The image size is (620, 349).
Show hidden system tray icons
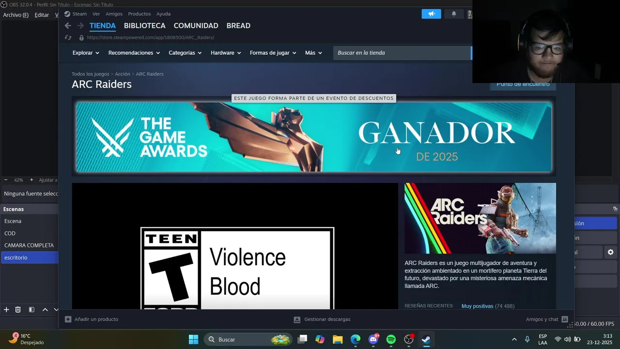[514, 339]
